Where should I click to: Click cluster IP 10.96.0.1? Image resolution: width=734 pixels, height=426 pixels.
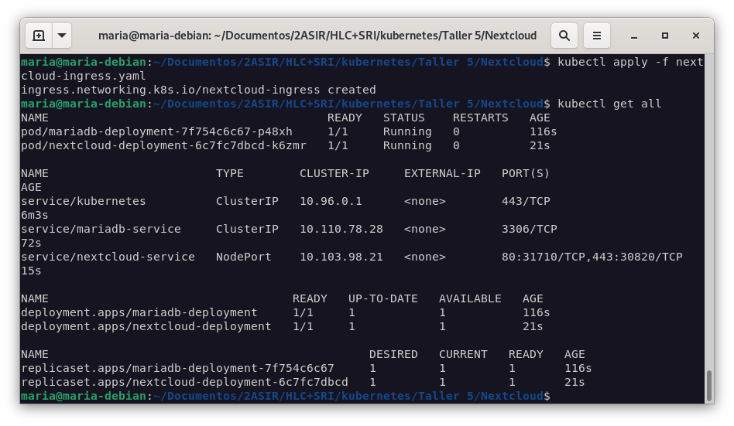coord(331,202)
